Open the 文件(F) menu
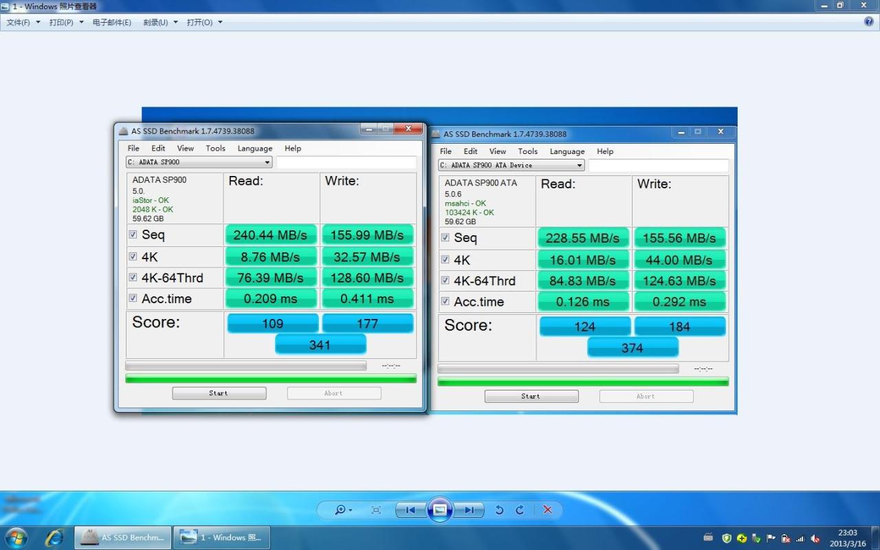880x550 pixels. pyautogui.click(x=19, y=22)
